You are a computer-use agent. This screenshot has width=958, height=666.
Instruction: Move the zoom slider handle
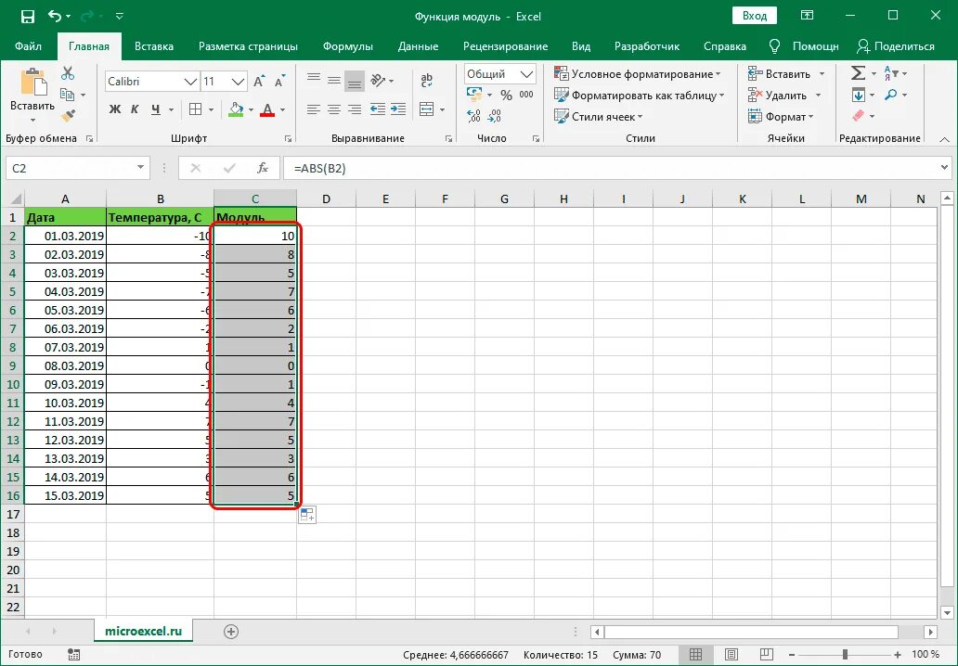[x=845, y=655]
